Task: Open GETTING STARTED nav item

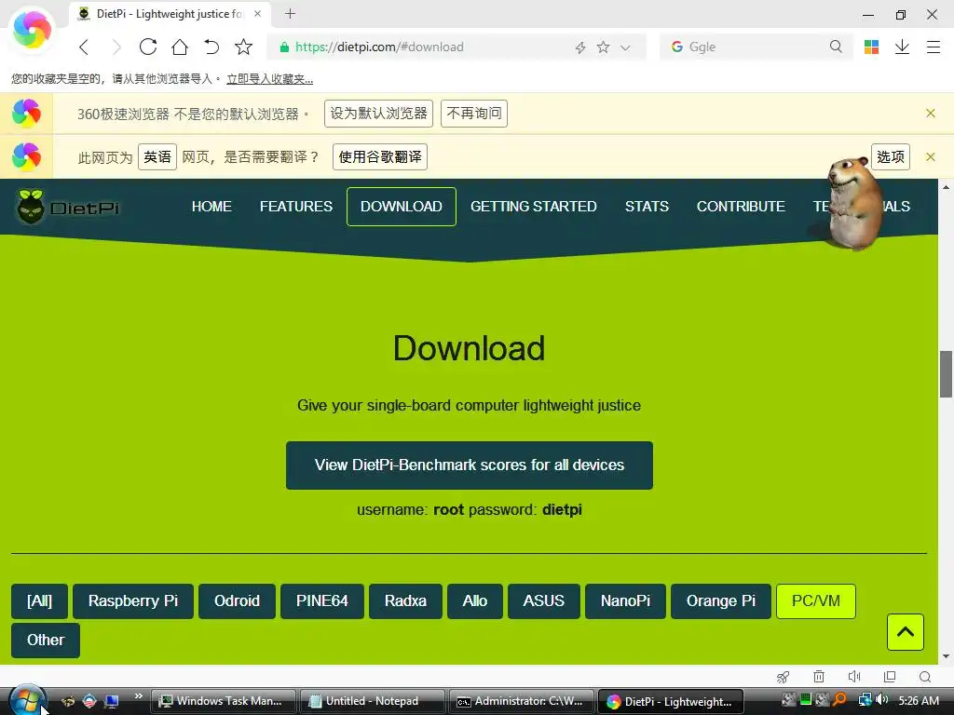Action: tap(534, 207)
